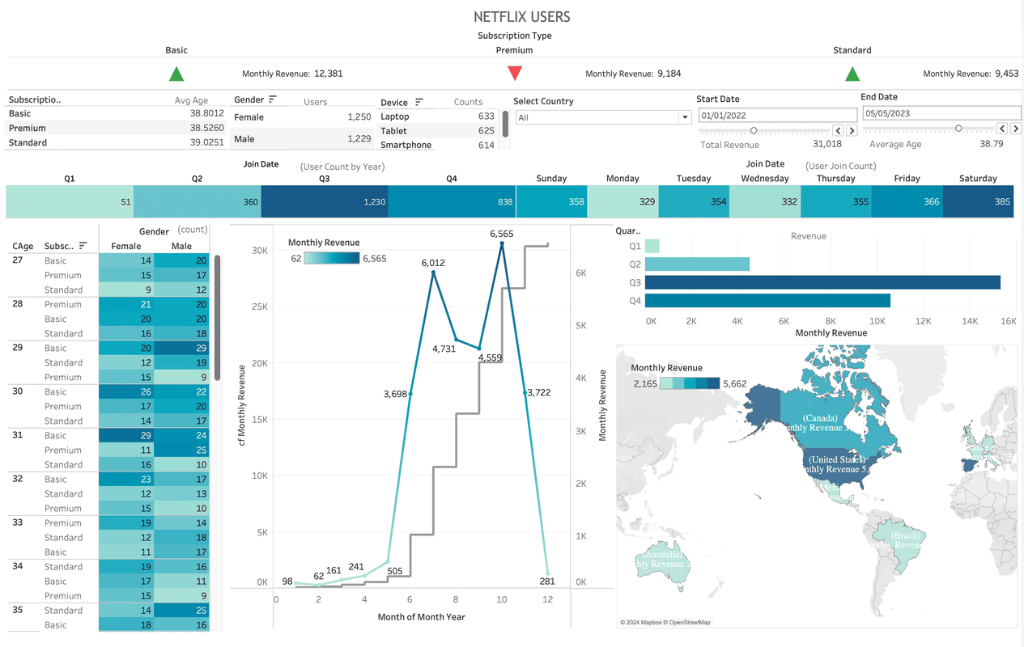Select the Thursday join count cell 355
Screen dimensions: 1024x647
coord(836,201)
